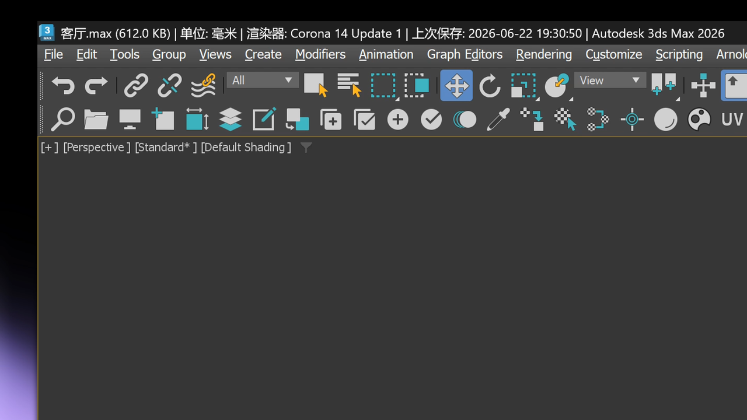747x420 pixels.
Task: Open the Rendering menu
Action: click(544, 54)
